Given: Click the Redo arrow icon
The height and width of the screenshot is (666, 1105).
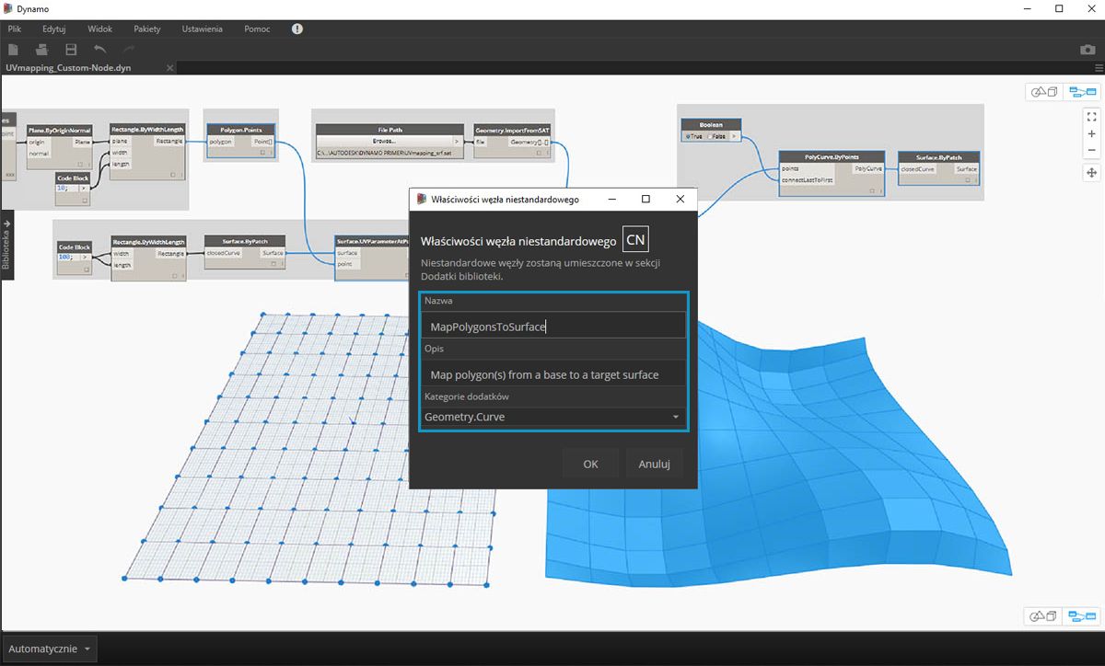Looking at the screenshot, I should tap(128, 49).
